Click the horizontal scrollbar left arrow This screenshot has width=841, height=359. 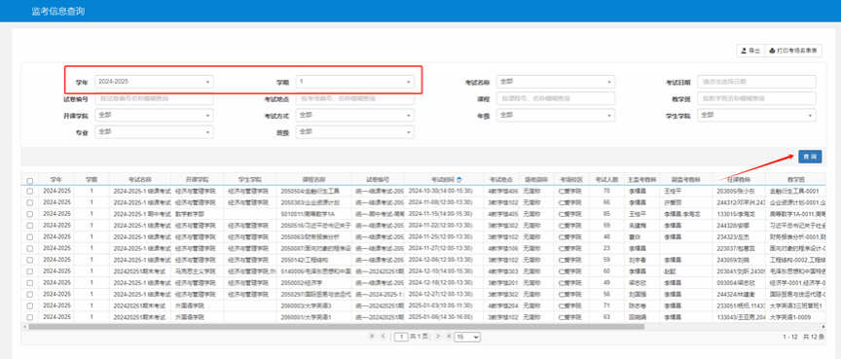[24, 326]
